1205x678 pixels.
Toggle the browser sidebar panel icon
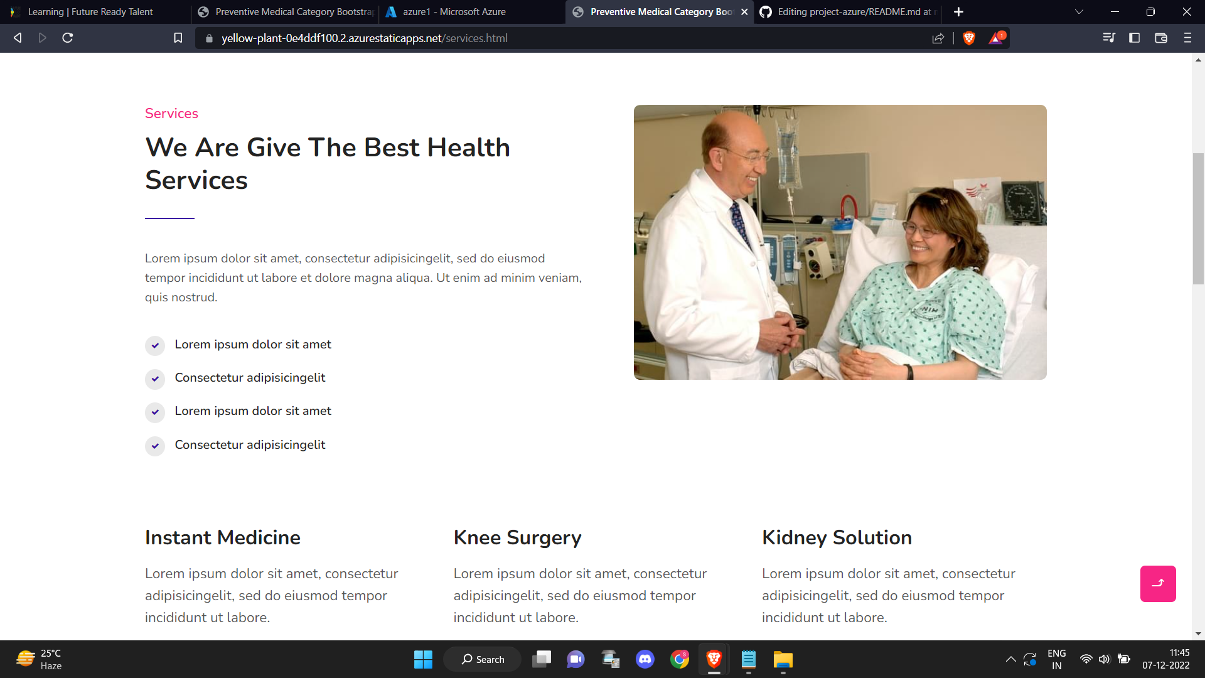(x=1134, y=38)
